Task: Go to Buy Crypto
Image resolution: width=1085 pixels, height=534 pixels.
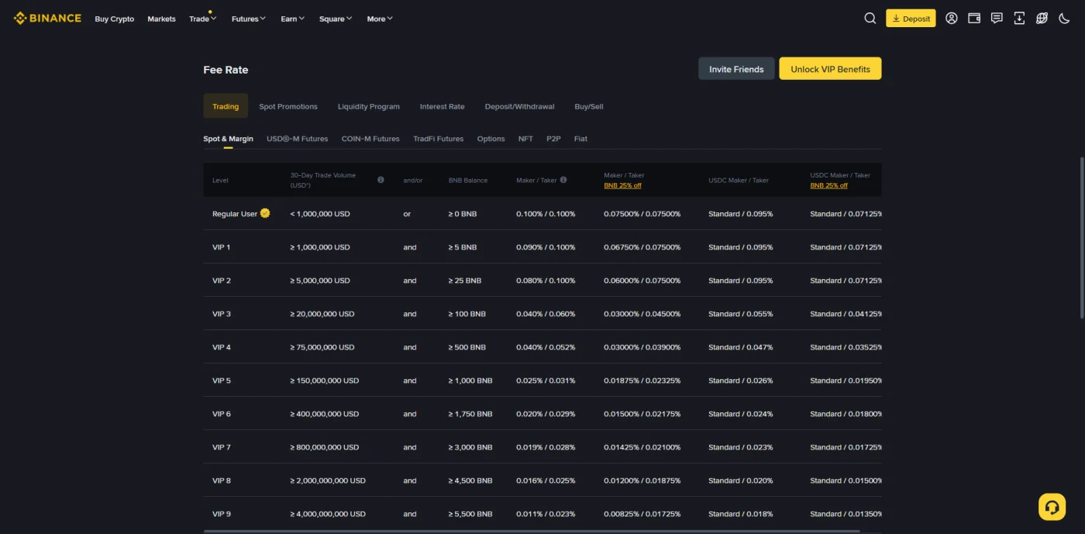Action: point(115,19)
